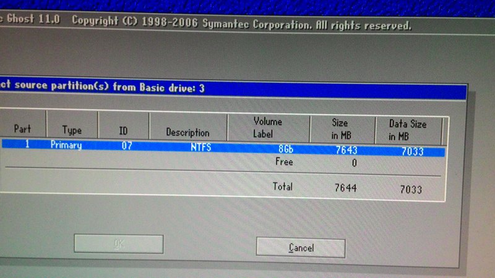Screen dimensions: 495x278
Task: Click the Cancel button
Action: (301, 248)
